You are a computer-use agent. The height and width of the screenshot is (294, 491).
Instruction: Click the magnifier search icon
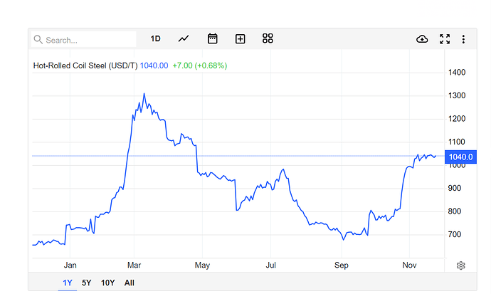pos(38,40)
